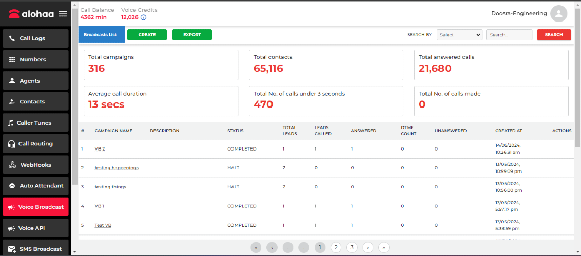Click the SMS Broadcast envelope icon
The image size is (581, 256).
click(x=12, y=249)
